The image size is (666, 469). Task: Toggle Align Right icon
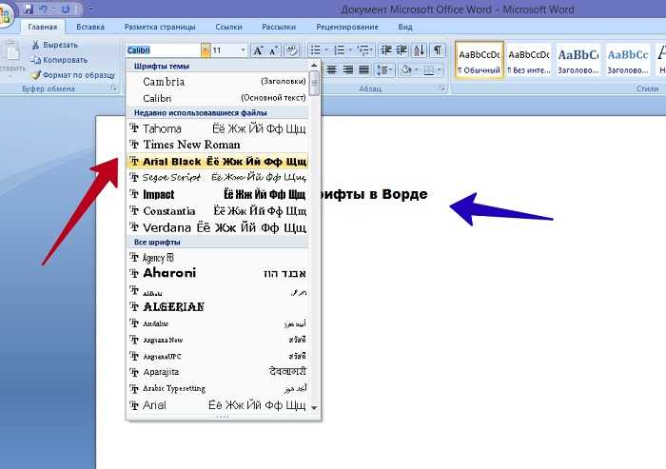(x=348, y=69)
